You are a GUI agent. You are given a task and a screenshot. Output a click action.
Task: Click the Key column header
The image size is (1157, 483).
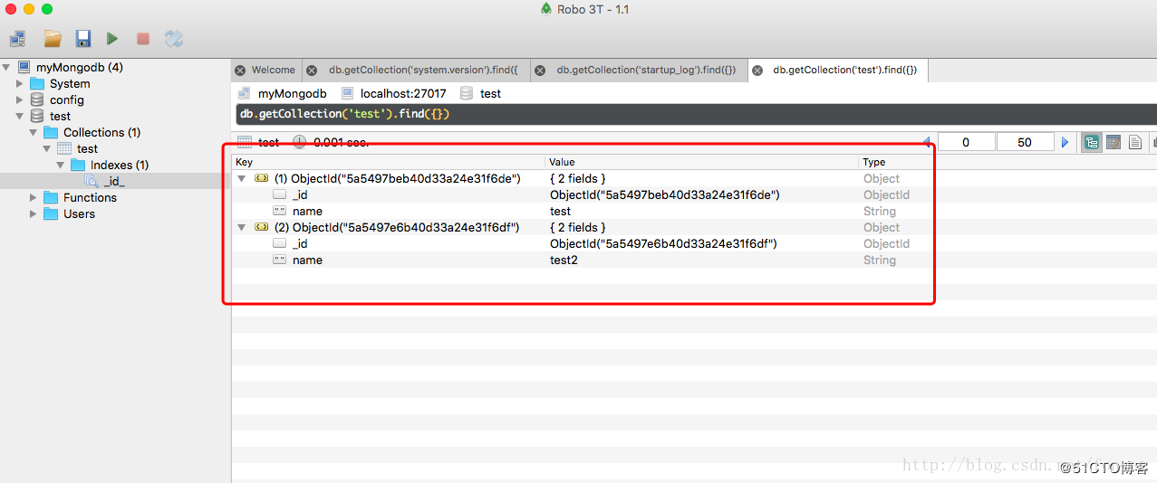[389, 162]
